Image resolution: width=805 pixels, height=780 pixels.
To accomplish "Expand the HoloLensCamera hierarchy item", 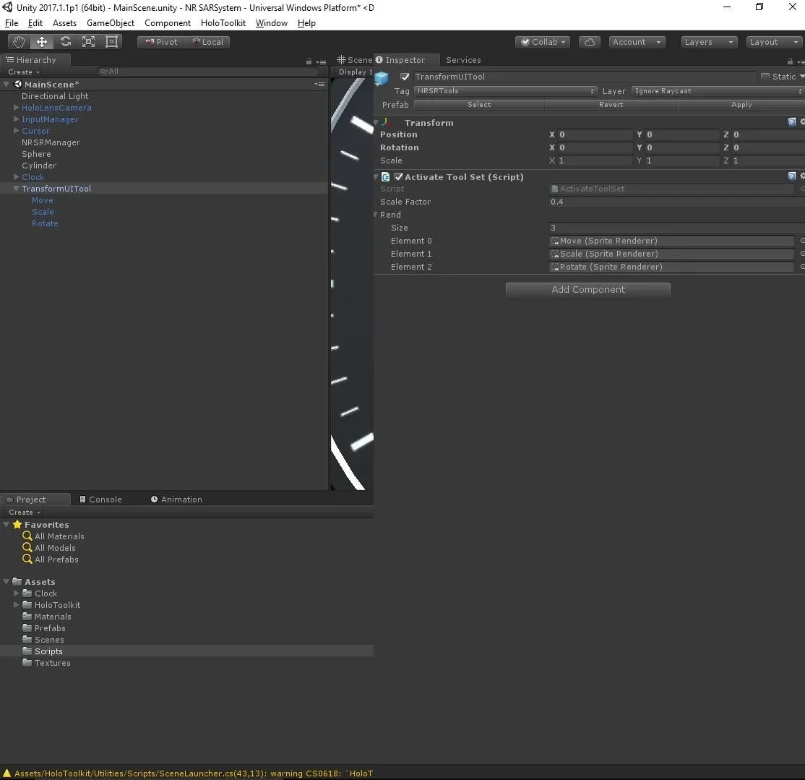I will click(16, 107).
